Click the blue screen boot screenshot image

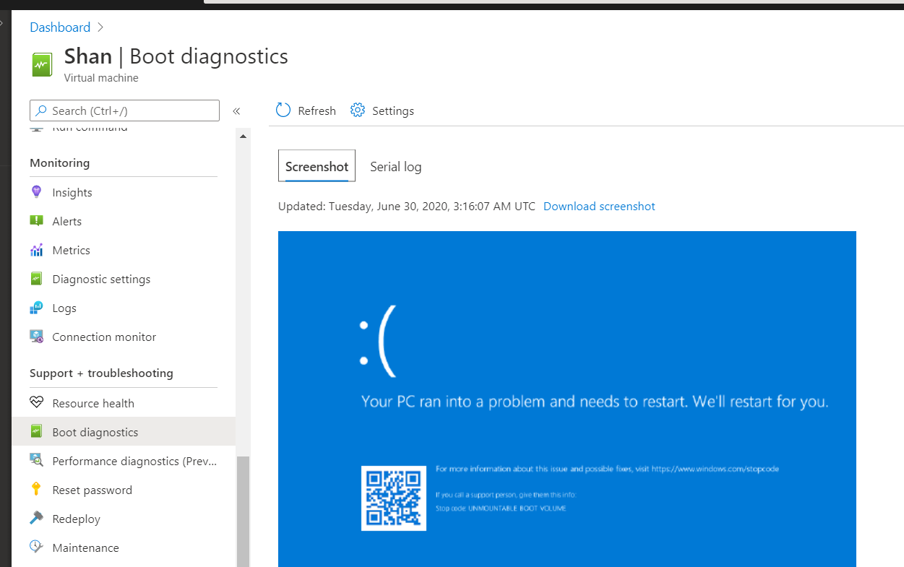(x=567, y=399)
